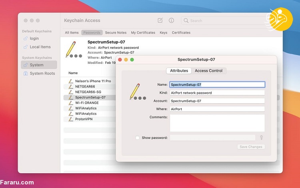Switch to the Access Control tab

point(208,71)
